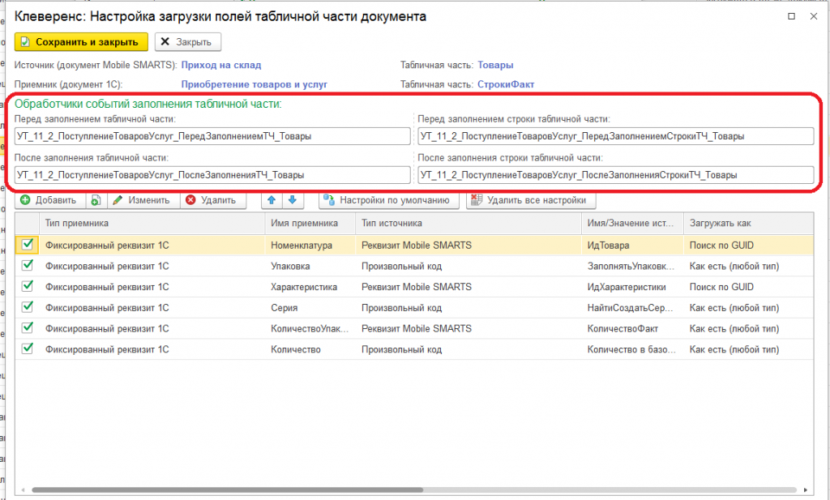Uncheck the Номенклатура row checkbox
Screen dimensions: 830x500
27,245
